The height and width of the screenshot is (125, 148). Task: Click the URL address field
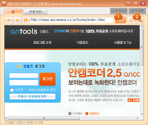click(72, 20)
